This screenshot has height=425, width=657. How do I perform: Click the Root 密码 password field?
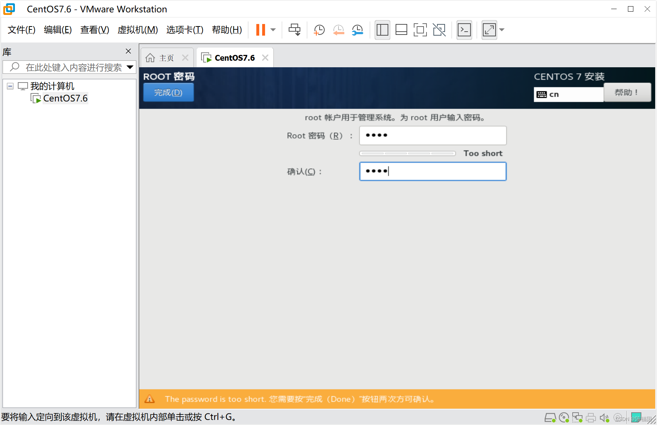tap(433, 136)
